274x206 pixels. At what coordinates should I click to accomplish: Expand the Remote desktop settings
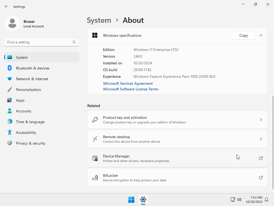click(177, 139)
